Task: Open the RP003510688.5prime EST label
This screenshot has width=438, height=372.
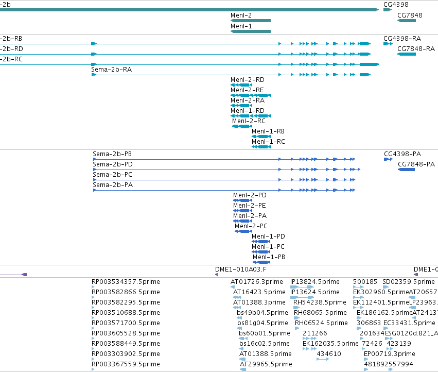Action: [x=126, y=313]
